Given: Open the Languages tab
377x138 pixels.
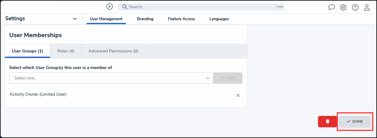Looking at the screenshot, I should (x=219, y=19).
